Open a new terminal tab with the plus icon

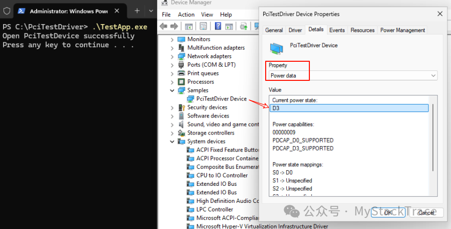coord(137,11)
